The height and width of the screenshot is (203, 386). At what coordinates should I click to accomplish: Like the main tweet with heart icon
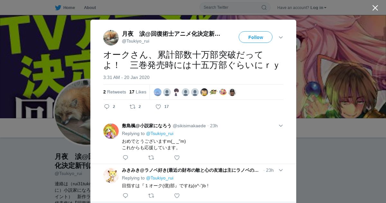tap(158, 107)
